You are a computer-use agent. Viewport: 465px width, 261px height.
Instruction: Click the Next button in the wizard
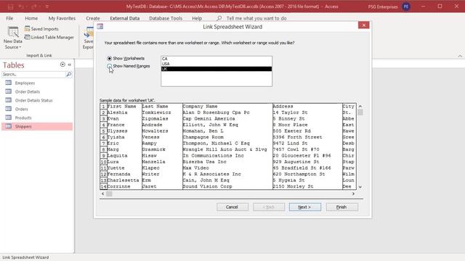305,207
